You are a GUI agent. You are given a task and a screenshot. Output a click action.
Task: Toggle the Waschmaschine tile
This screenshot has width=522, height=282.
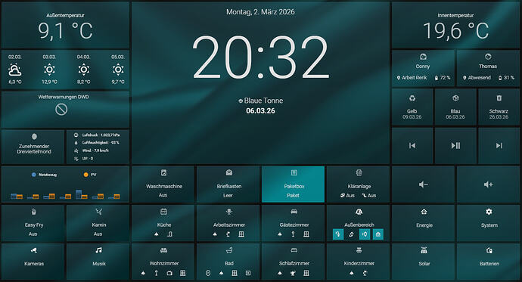pos(163,184)
